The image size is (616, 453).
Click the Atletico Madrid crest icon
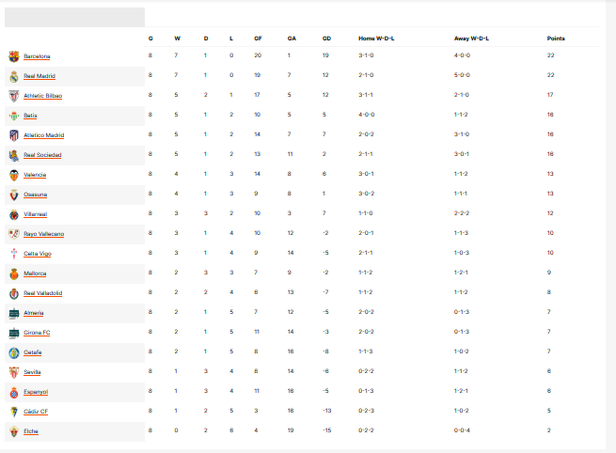pos(14,135)
